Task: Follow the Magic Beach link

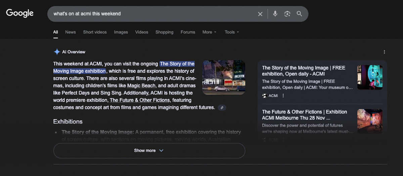Action: pyautogui.click(x=141, y=86)
